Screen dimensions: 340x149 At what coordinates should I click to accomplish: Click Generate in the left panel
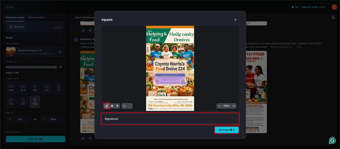click(x=36, y=139)
